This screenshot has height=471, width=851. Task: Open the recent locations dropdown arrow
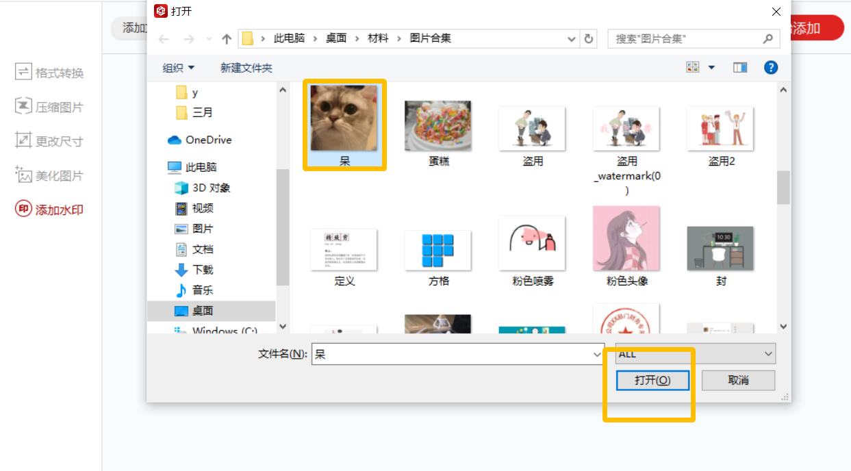pyautogui.click(x=209, y=39)
